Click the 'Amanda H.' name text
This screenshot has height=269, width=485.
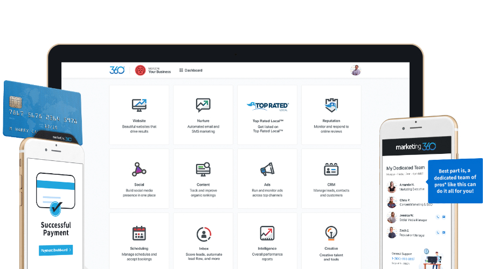pyautogui.click(x=406, y=185)
